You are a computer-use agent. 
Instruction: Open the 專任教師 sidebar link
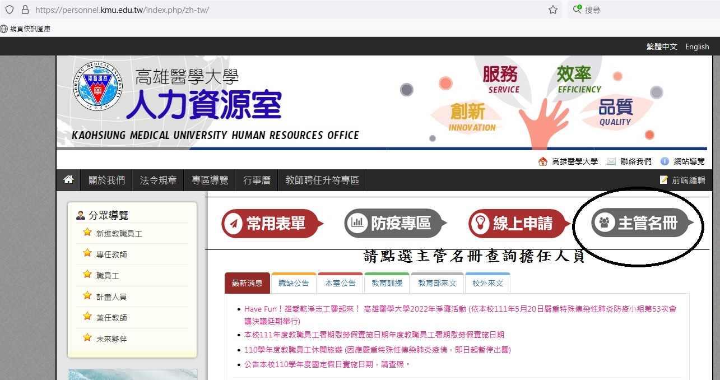click(112, 254)
